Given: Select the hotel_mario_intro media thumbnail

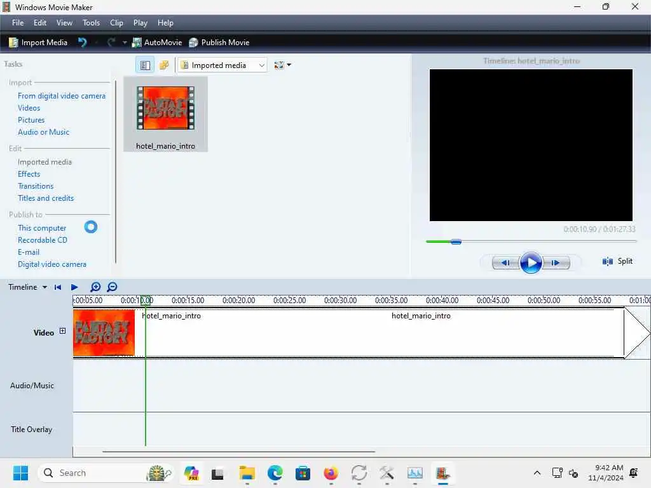Looking at the screenshot, I should click(166, 114).
